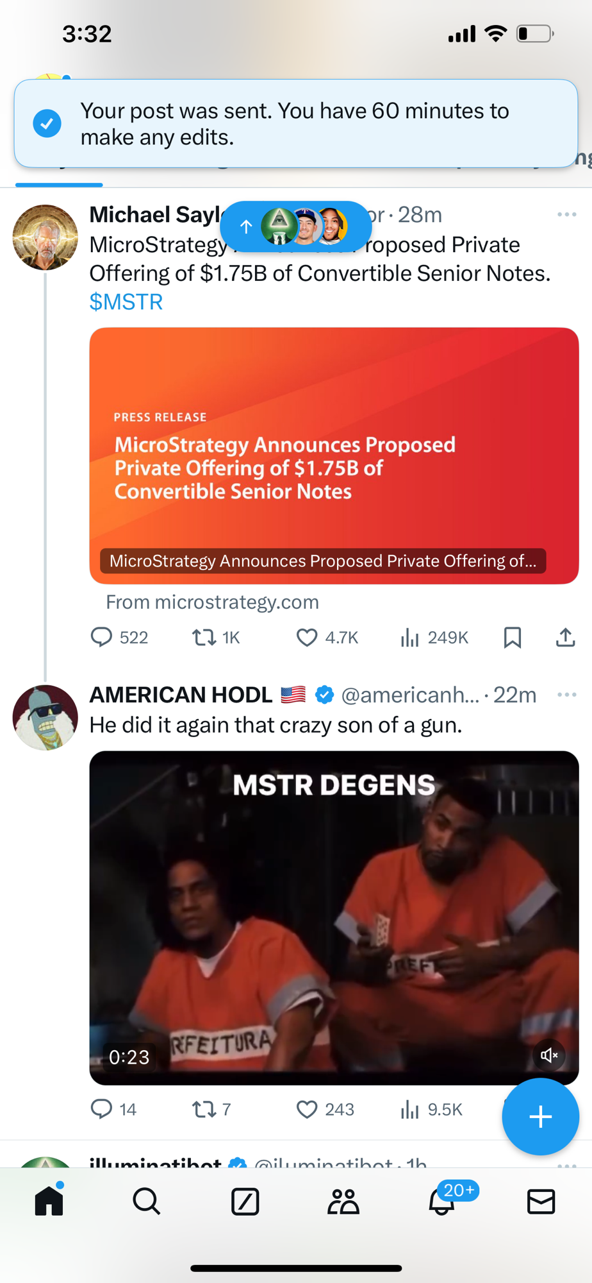Open the Communities tab

[x=343, y=1201]
